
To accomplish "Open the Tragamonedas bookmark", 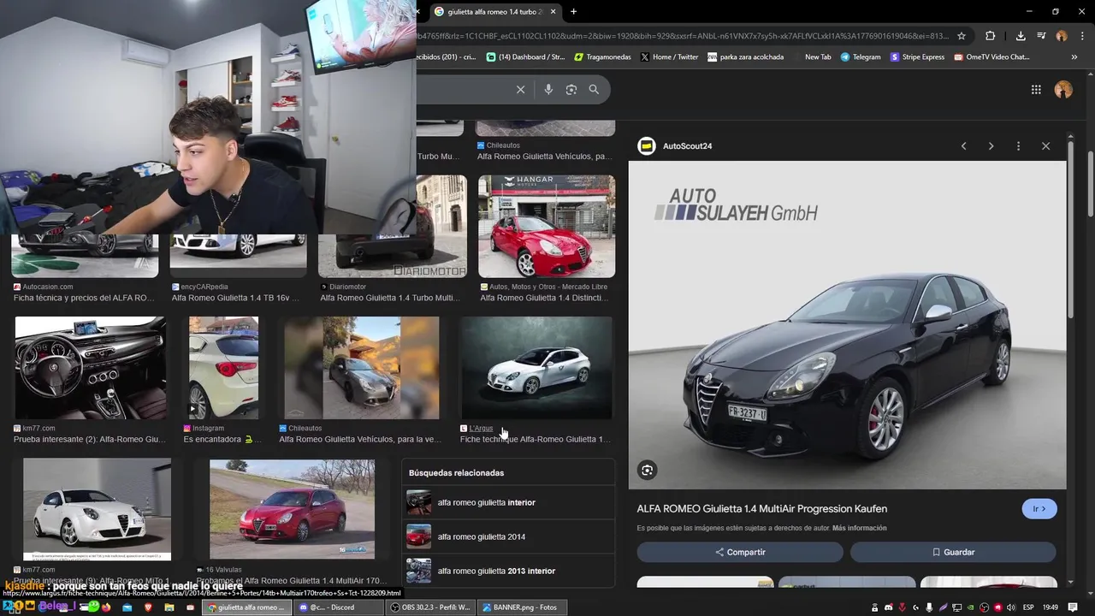I will point(603,57).
